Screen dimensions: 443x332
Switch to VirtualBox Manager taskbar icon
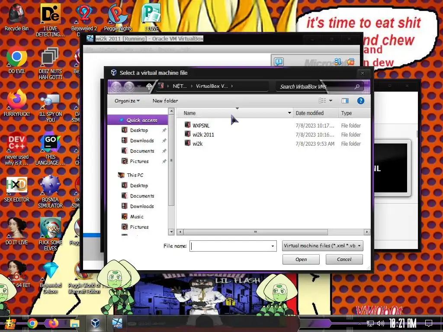(x=95, y=323)
